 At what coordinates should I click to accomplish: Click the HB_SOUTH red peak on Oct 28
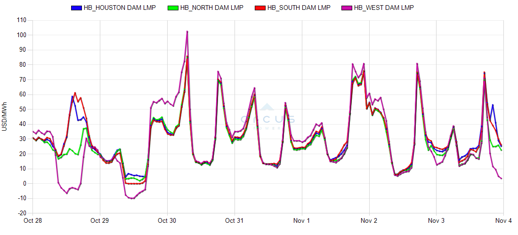click(75, 93)
